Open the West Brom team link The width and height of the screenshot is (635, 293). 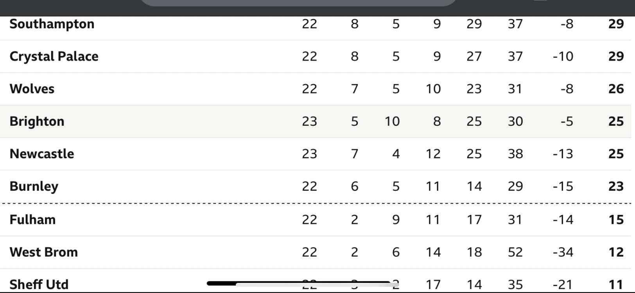(x=44, y=252)
